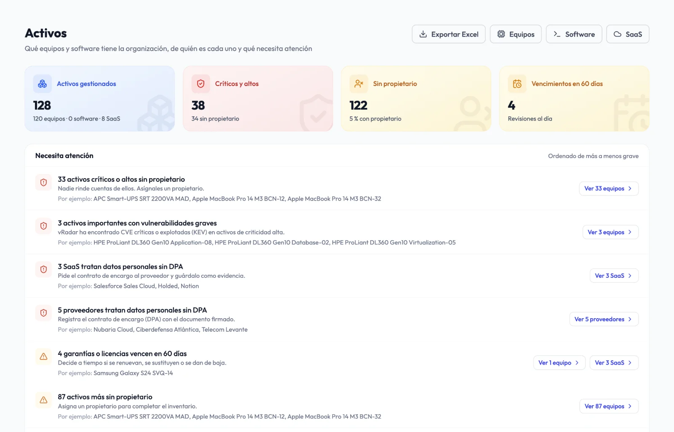Screen dimensions: 674x432
Task: Click the warning triangle beside 4 garantías row
Action: pyautogui.click(x=43, y=357)
